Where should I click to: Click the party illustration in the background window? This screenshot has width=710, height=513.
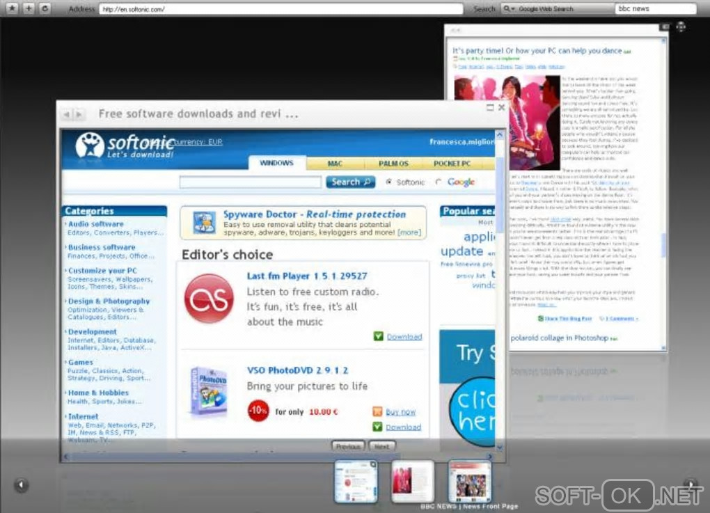pos(507,121)
